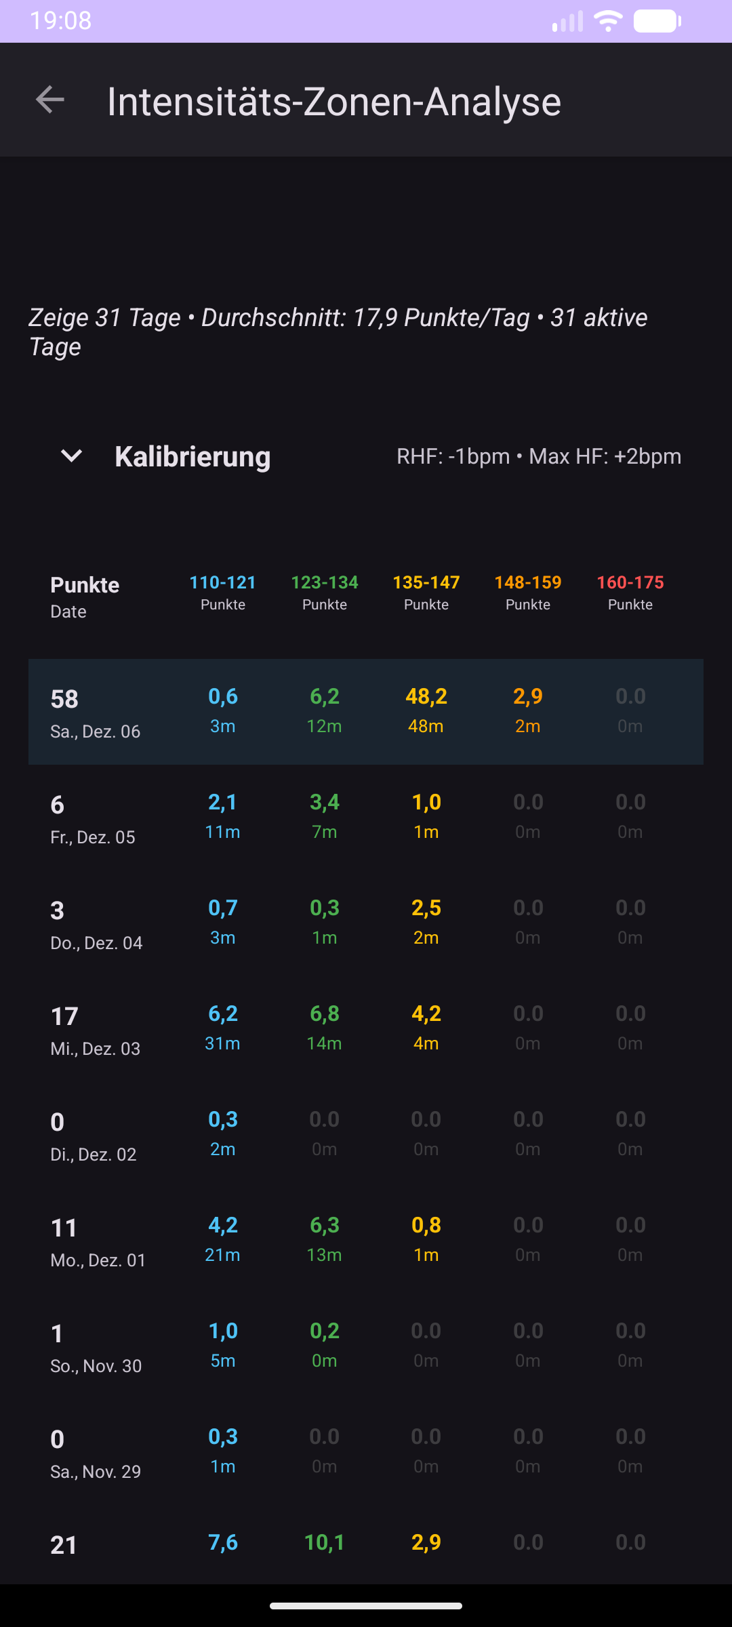Viewport: 732px width, 1627px height.
Task: Open the Kalibrierung section title
Action: [x=192, y=456]
